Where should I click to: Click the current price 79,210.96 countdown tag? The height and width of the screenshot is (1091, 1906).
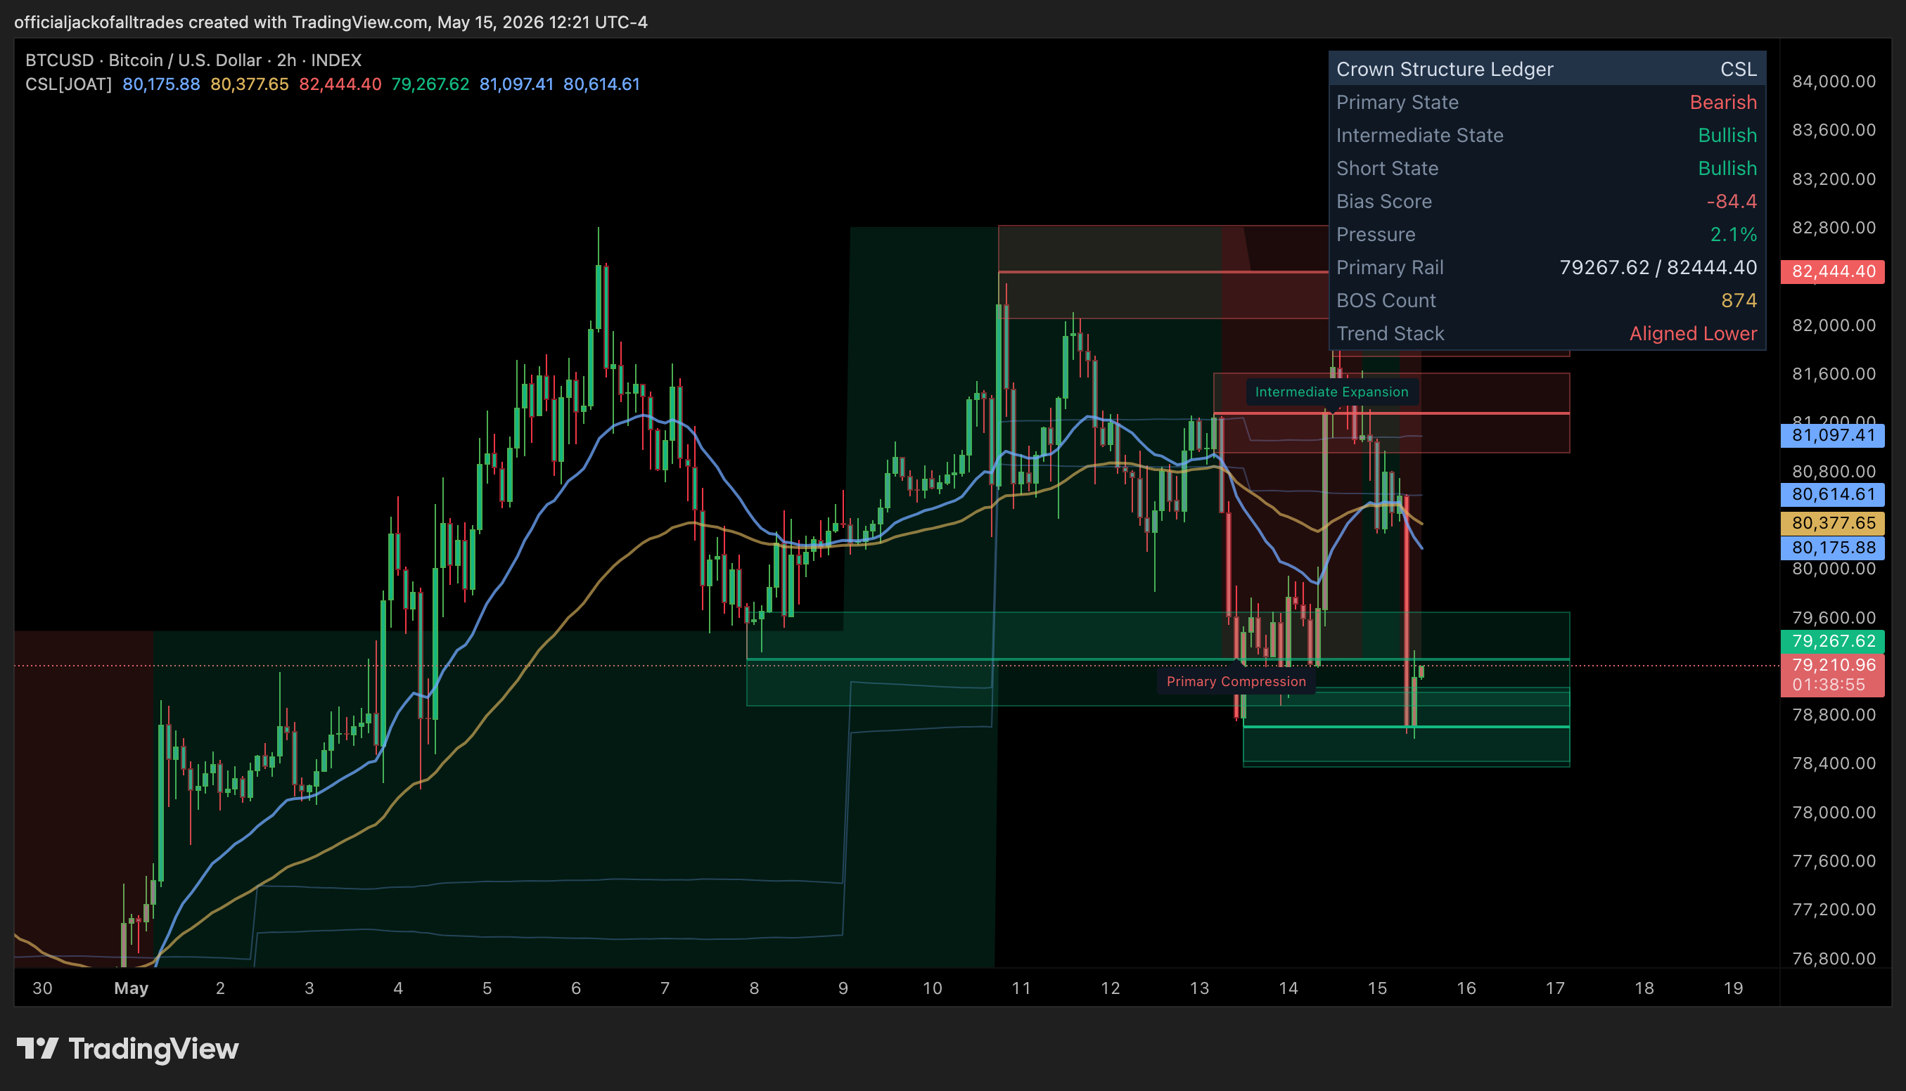point(1833,674)
